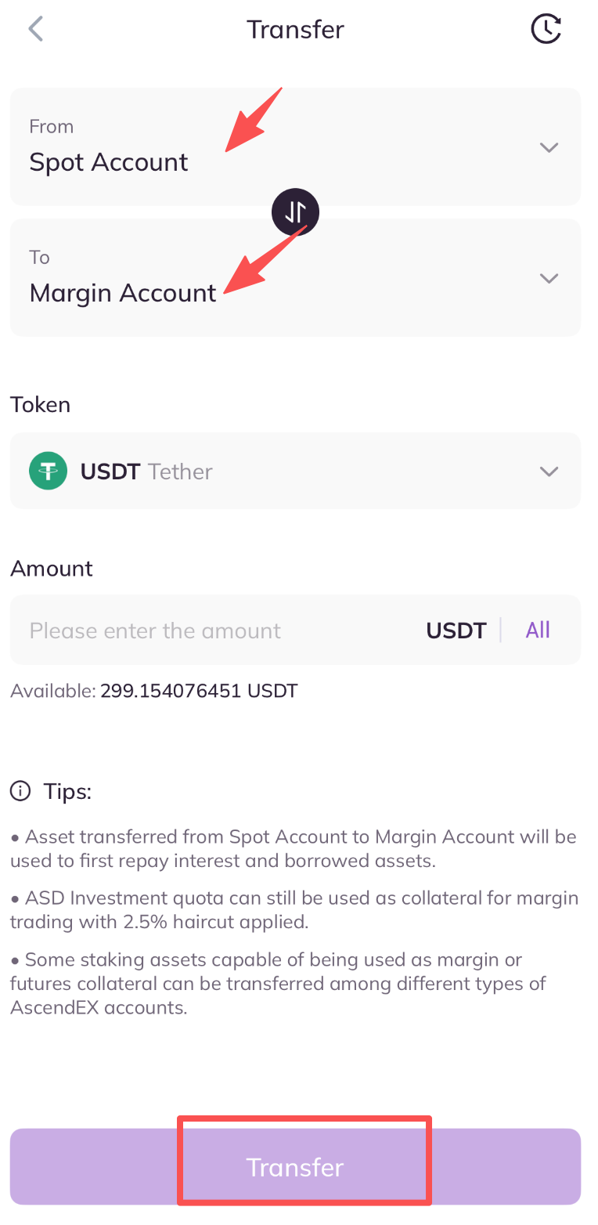
Task: Select the Spot Account source text
Action: pos(109,162)
